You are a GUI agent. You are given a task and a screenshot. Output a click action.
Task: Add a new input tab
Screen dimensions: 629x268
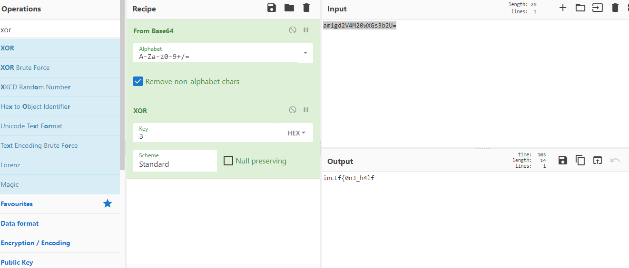pyautogui.click(x=563, y=8)
